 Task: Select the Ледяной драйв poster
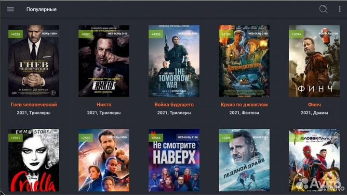pyautogui.click(x=244, y=160)
